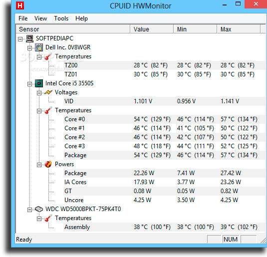Select the VID voltage row
Screen dimensions: 267x257
(164, 101)
